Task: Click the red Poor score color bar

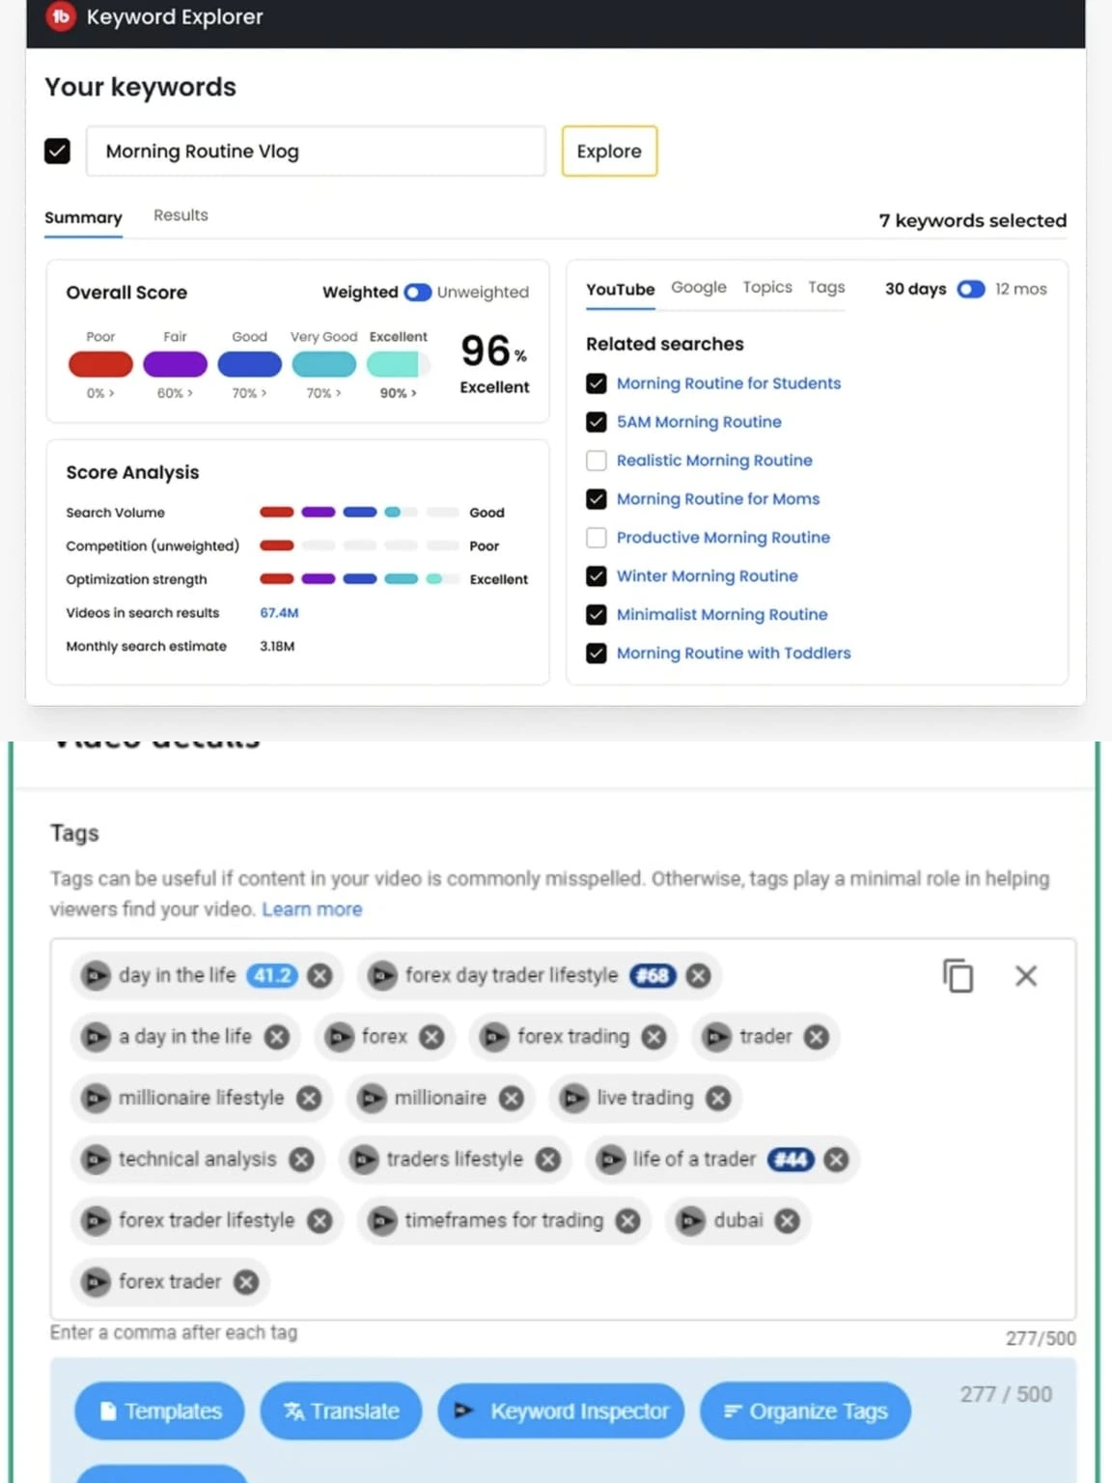Action: click(x=100, y=364)
